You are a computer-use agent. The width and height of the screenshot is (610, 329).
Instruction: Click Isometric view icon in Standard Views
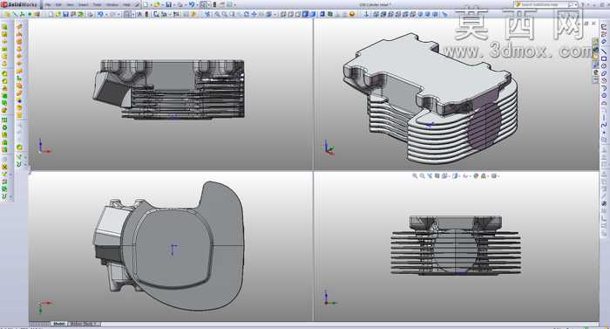[420, 15]
